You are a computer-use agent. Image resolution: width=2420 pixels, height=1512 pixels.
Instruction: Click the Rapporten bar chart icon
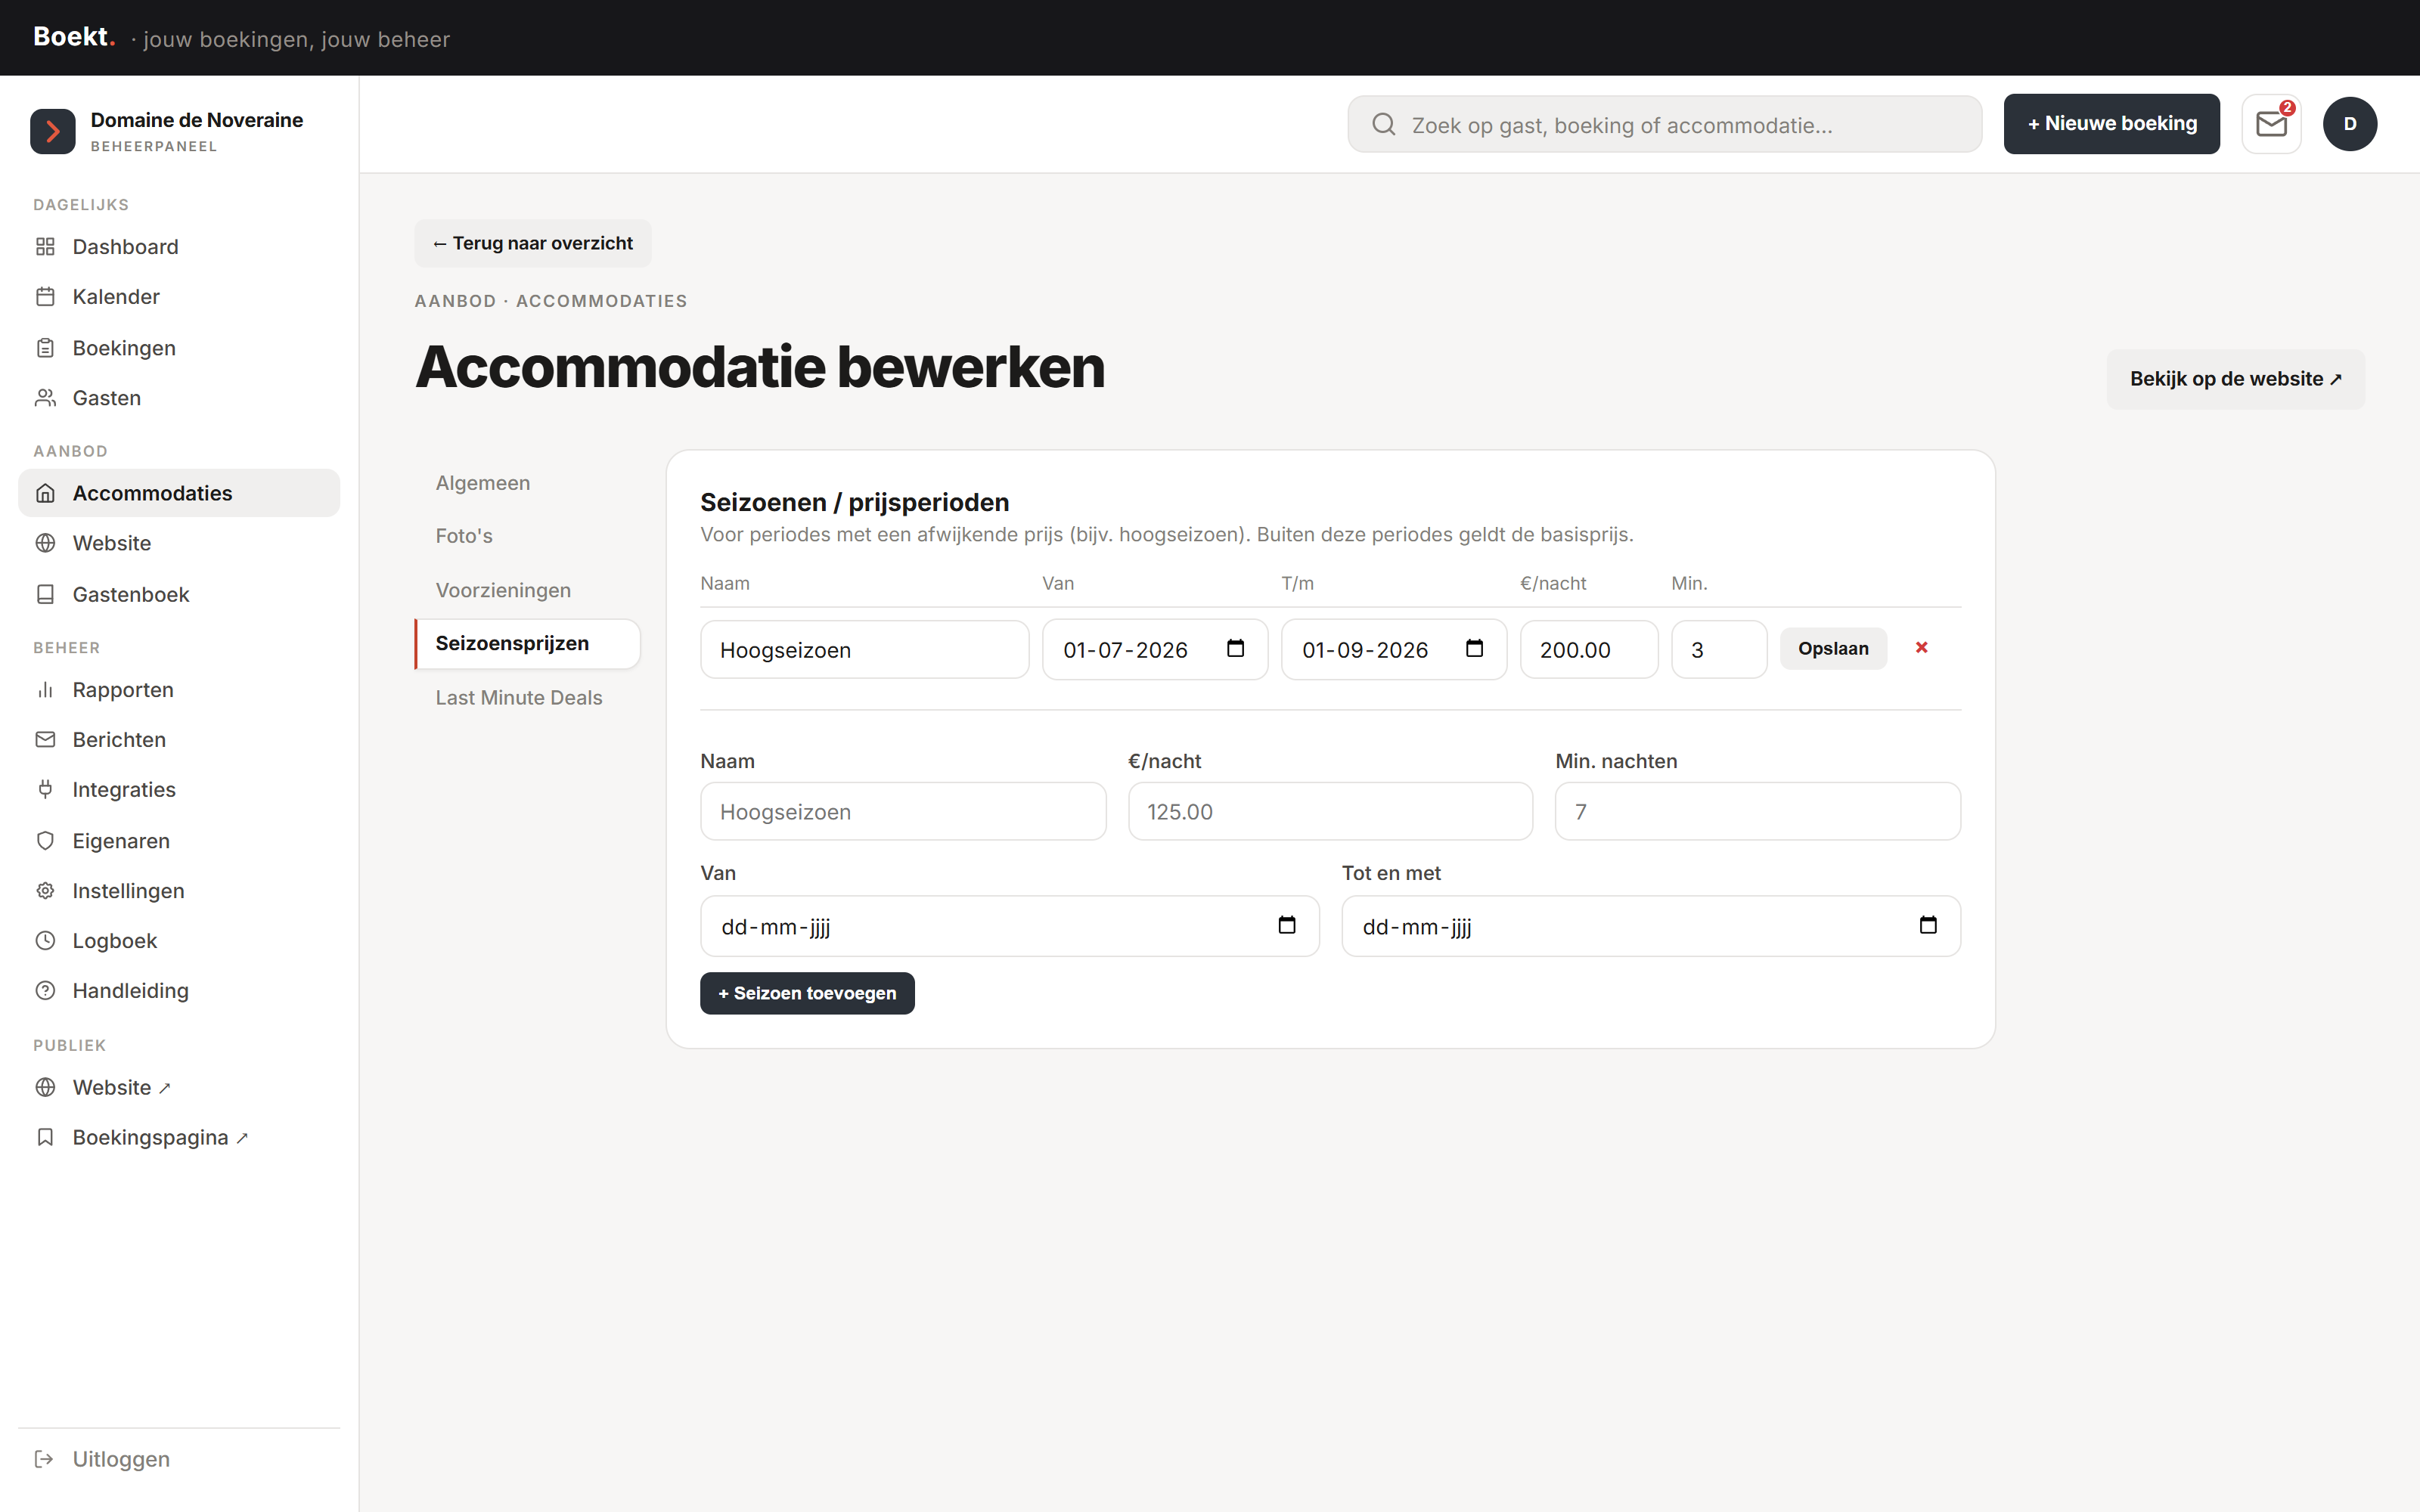tap(45, 689)
